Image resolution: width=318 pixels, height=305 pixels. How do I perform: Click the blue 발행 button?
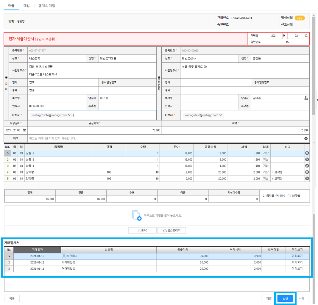tap(285, 298)
